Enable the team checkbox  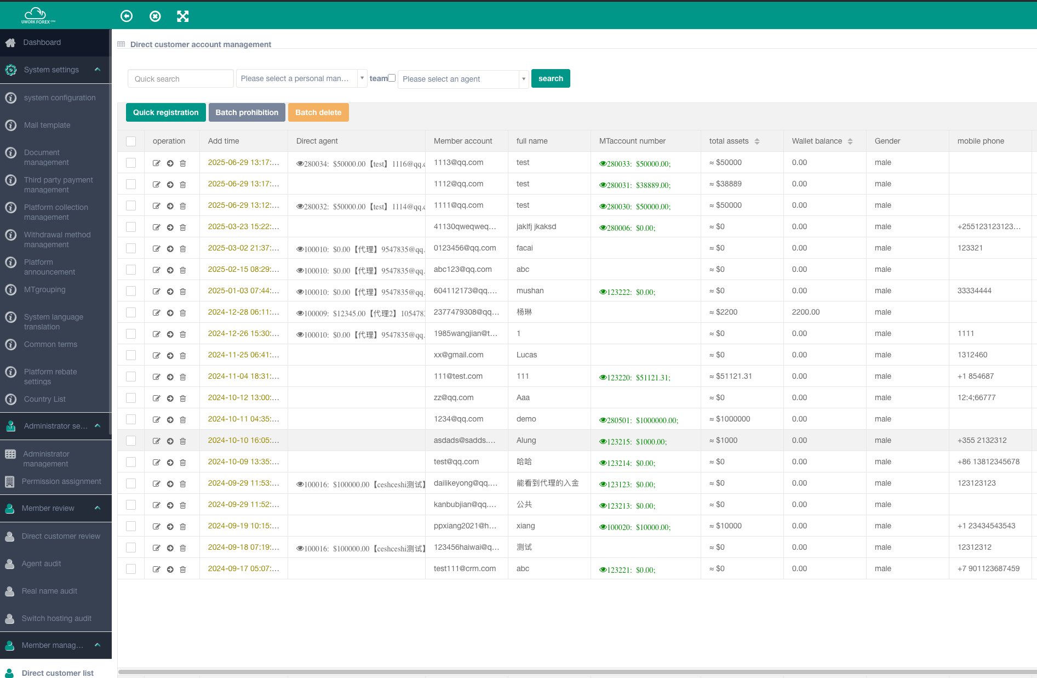(392, 78)
